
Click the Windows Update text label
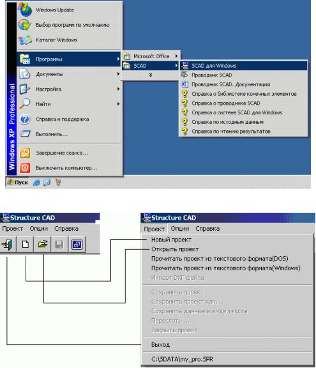click(55, 10)
